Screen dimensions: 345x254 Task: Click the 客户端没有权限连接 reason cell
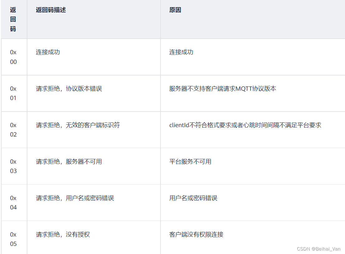point(196,234)
